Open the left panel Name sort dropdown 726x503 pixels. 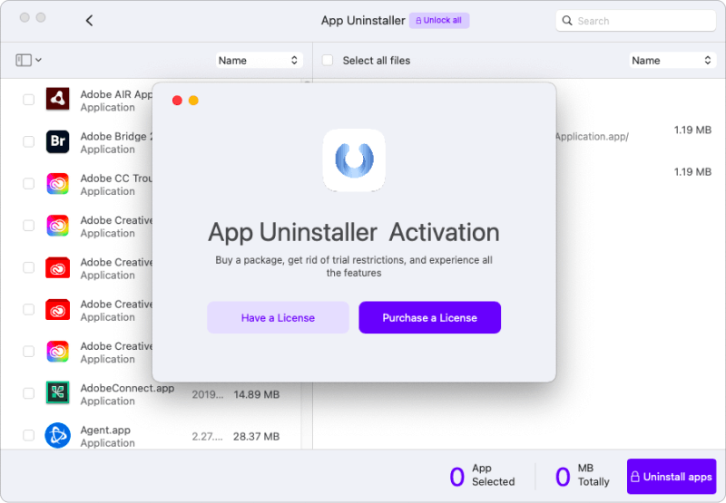tap(259, 61)
